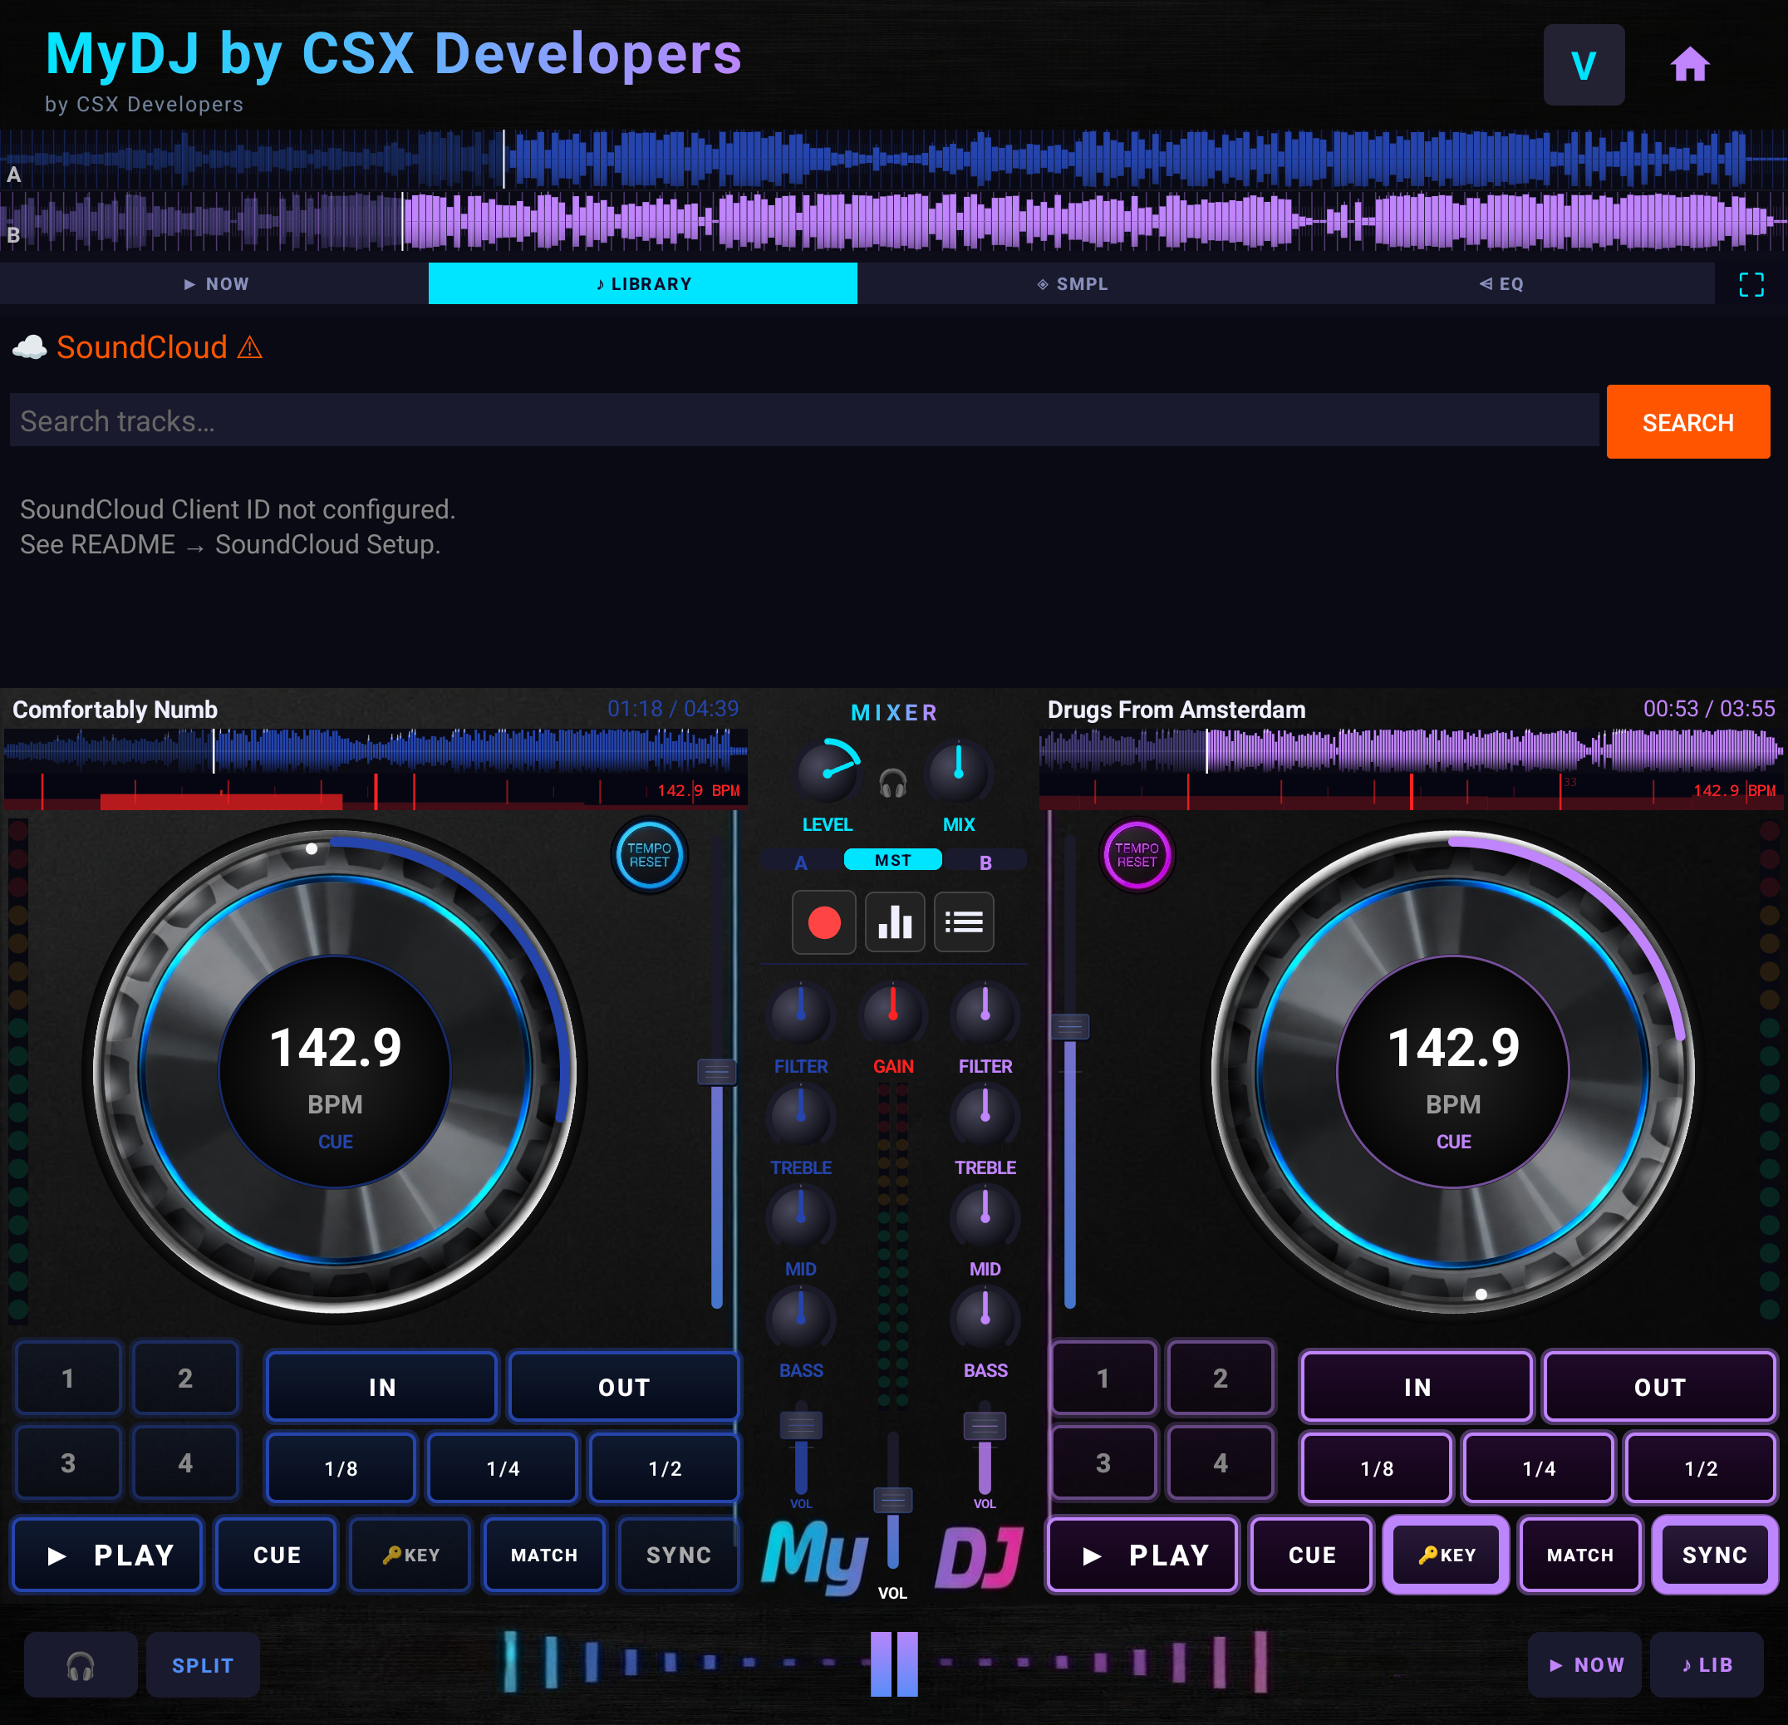Open the V version dropdown in the header
1788x1725 pixels.
click(x=1584, y=63)
